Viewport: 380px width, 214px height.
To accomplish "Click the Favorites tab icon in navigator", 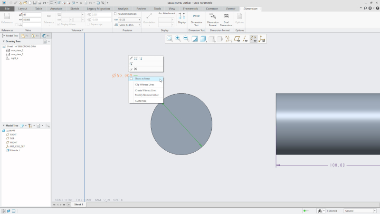I will [35, 36].
